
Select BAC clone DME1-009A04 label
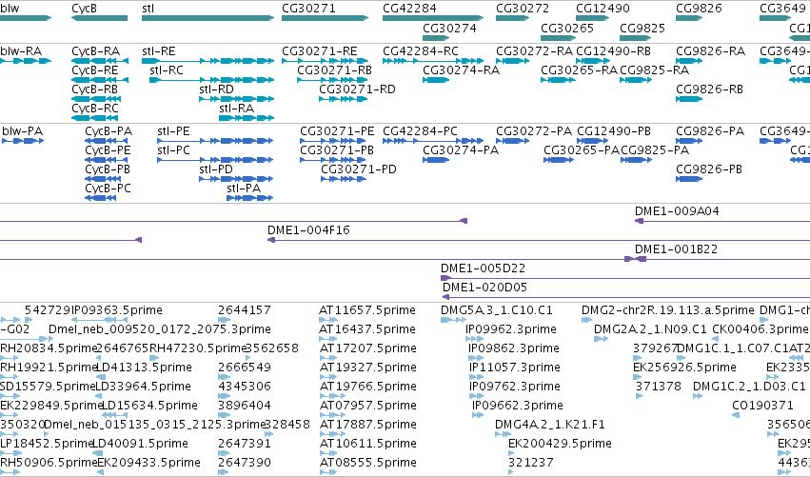point(677,211)
